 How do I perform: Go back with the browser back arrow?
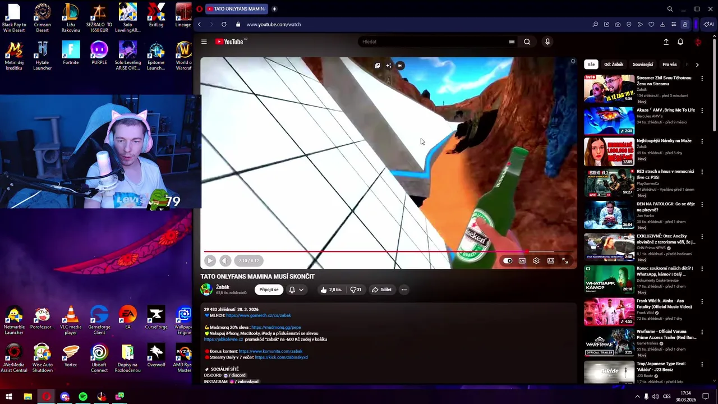coord(199,24)
